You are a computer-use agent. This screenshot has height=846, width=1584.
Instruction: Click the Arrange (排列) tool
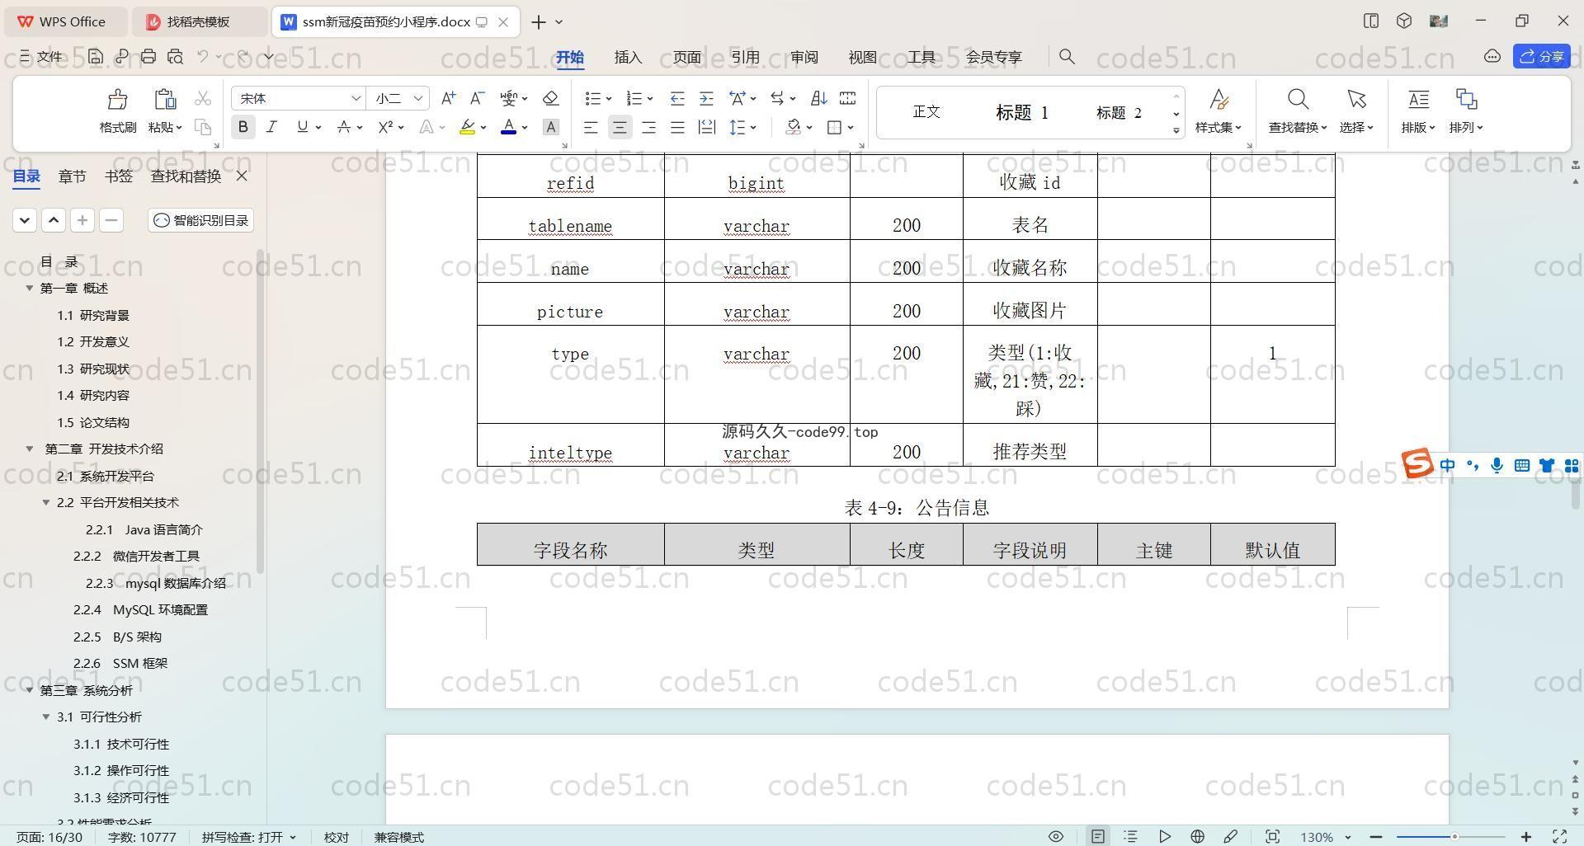[x=1466, y=111]
